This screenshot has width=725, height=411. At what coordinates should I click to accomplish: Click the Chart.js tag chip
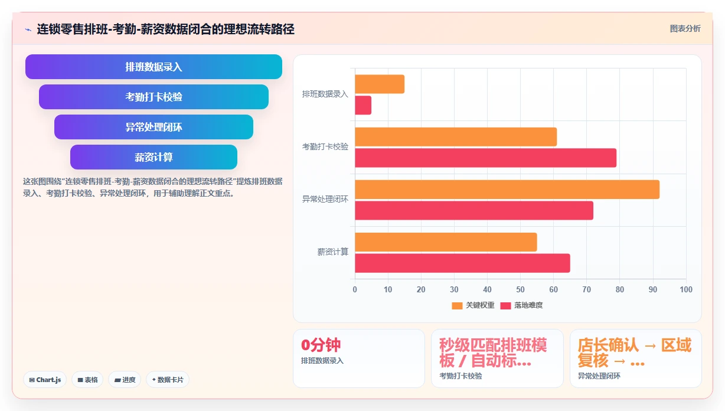coord(45,380)
